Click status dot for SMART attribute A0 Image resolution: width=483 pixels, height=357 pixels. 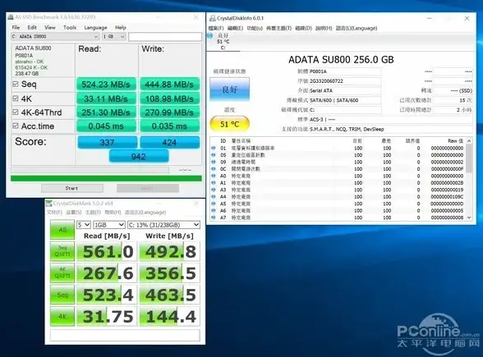[x=214, y=176]
